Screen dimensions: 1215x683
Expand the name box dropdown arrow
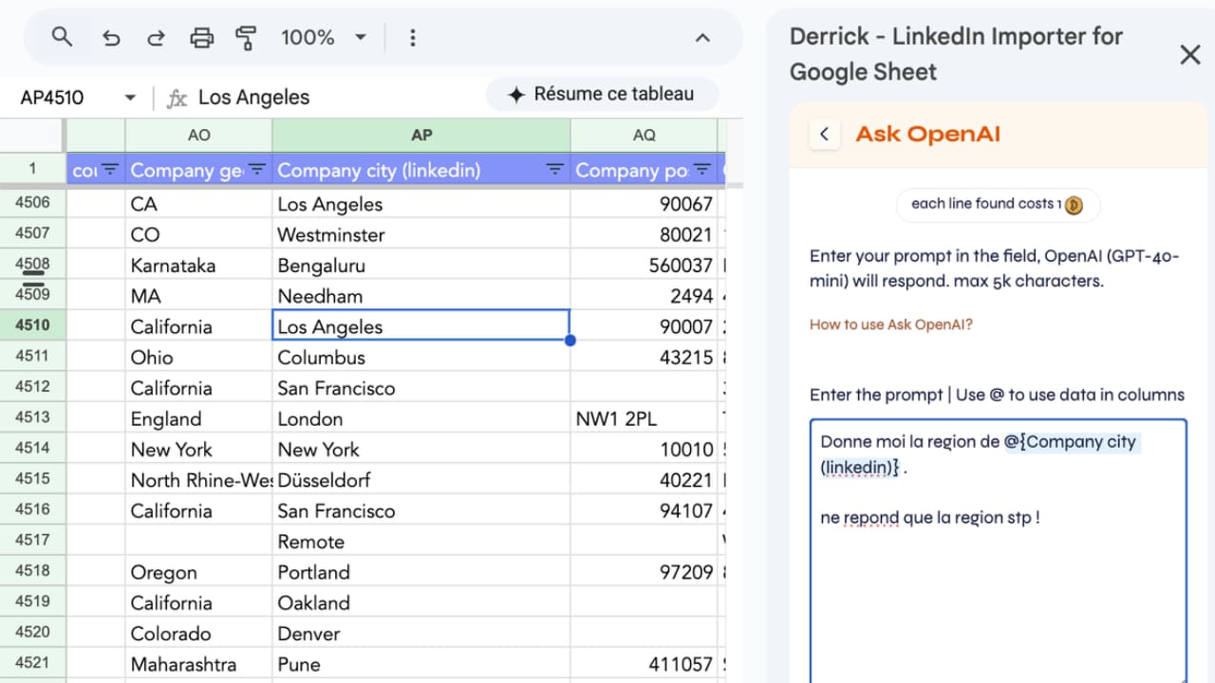click(x=130, y=98)
